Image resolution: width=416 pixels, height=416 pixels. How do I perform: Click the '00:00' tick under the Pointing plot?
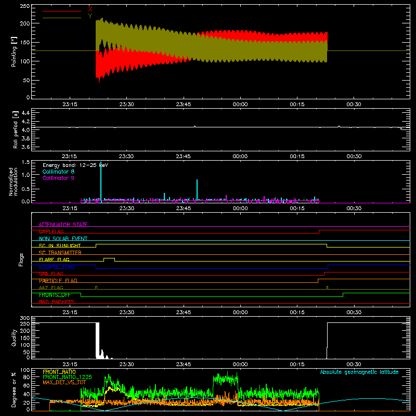(x=240, y=105)
